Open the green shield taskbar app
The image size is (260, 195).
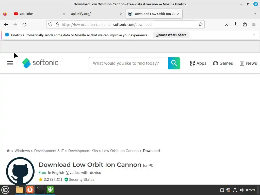click(x=50, y=190)
